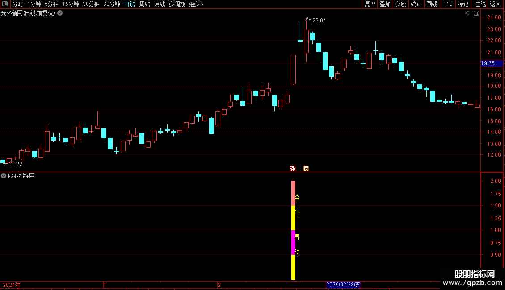Switch to 月线 monthly chart
The height and width of the screenshot is (290, 505).
160,4
